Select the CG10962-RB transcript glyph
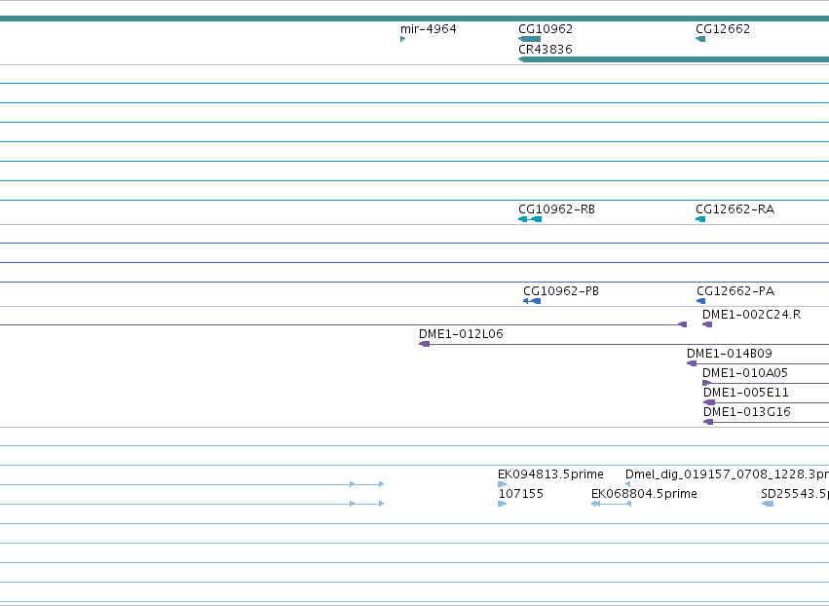Viewport: 829px width, 606px height. (530, 219)
